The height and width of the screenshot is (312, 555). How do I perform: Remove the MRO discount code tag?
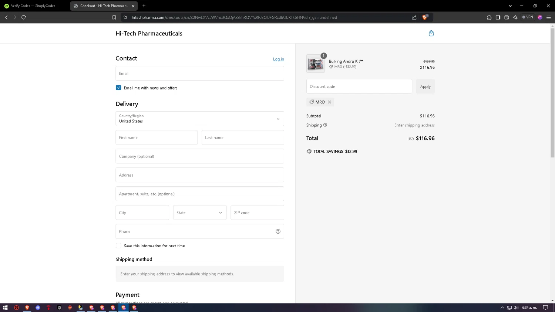tap(329, 102)
